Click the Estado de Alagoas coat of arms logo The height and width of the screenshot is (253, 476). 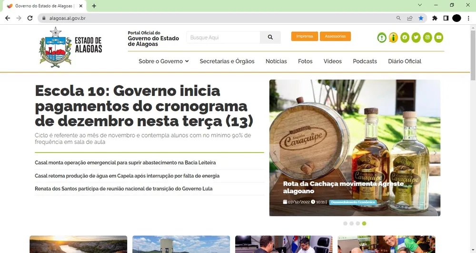(x=56, y=47)
